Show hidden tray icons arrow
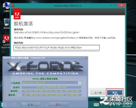The width and height of the screenshot is (136, 108). 102,105
